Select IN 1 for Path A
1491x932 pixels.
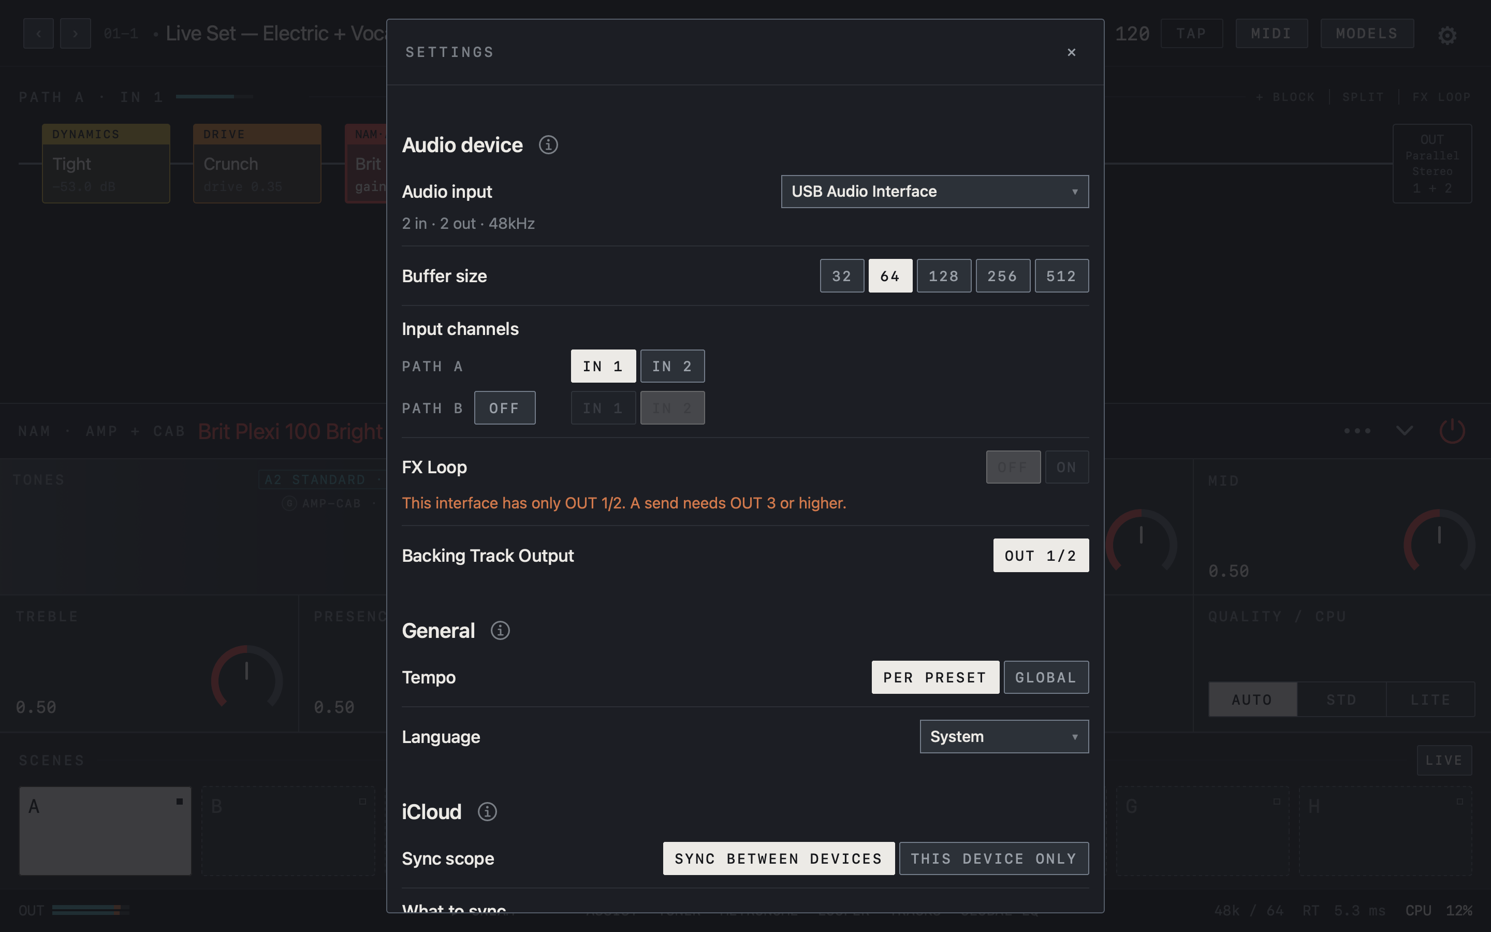(x=603, y=367)
